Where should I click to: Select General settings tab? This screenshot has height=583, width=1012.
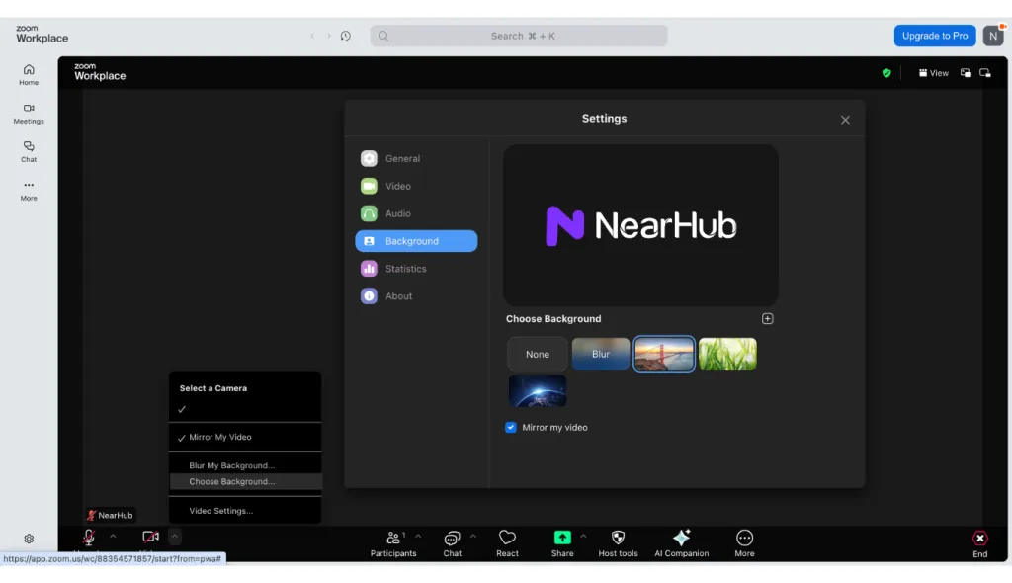click(x=416, y=158)
